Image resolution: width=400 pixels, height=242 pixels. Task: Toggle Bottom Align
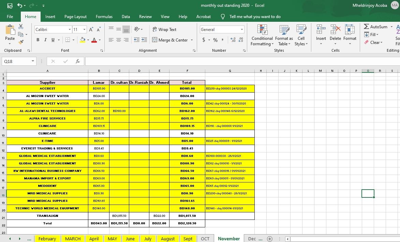coord(126,29)
